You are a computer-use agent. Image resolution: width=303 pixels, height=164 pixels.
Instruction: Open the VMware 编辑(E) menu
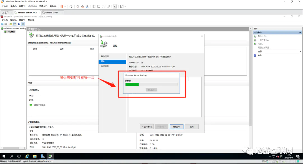tap(13, 6)
